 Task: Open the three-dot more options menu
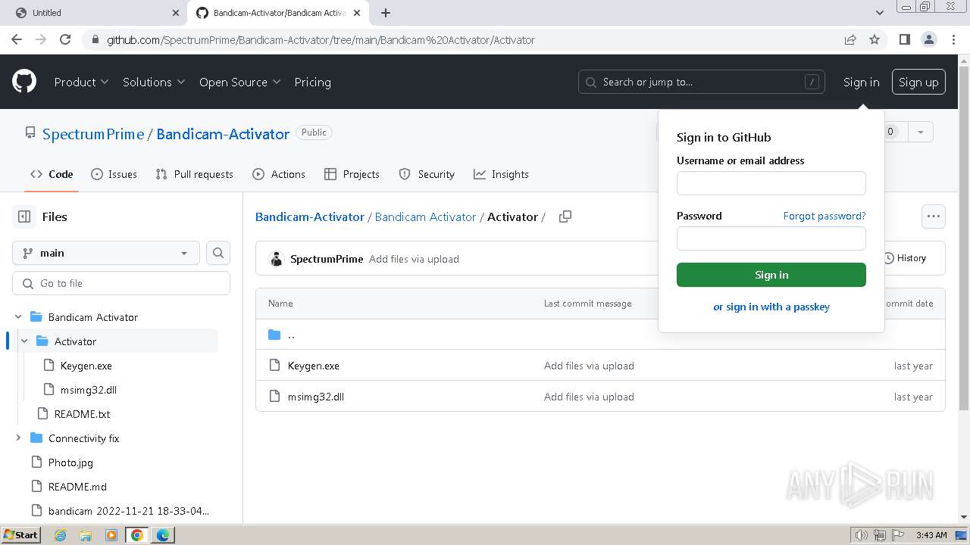click(x=933, y=216)
